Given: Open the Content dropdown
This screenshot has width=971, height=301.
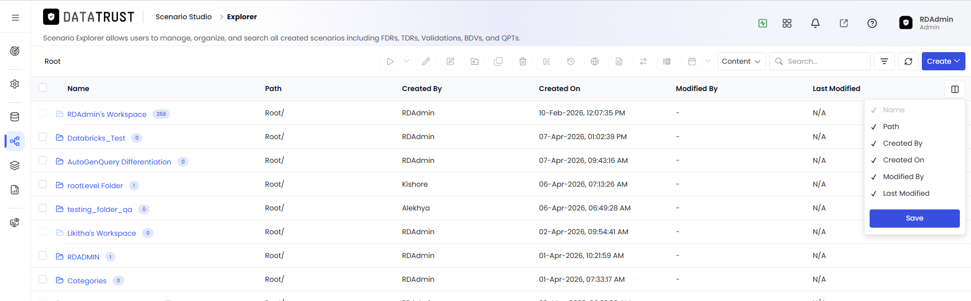Looking at the screenshot, I should [741, 61].
